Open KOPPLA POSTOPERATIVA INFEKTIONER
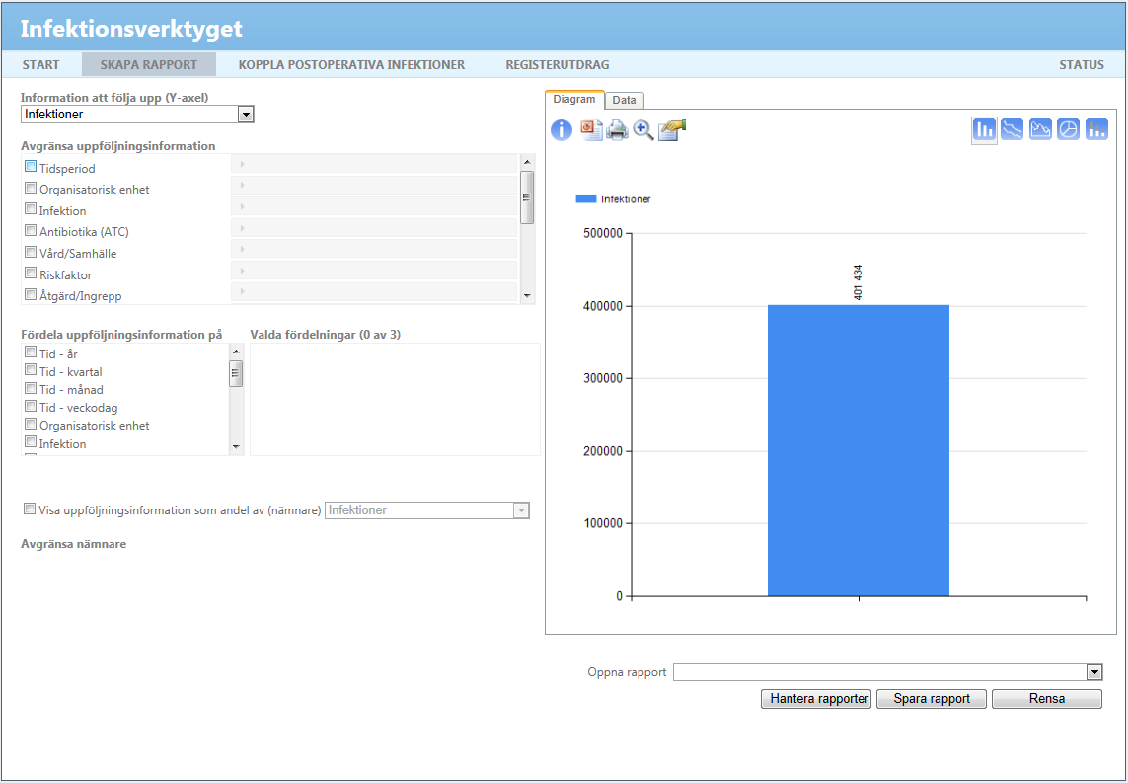1128x783 pixels. click(x=351, y=65)
